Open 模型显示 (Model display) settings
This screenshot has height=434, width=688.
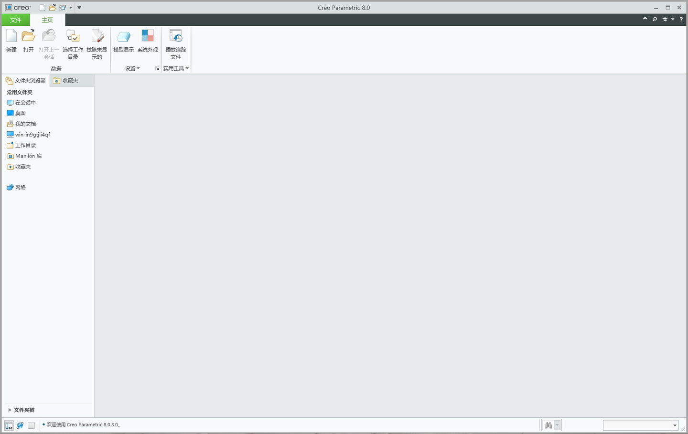tap(124, 41)
